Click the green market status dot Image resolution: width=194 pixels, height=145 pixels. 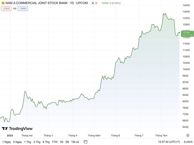pos(93,3)
